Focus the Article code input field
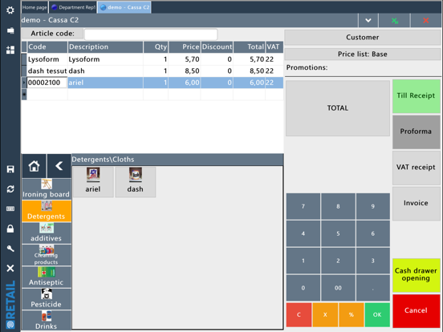The width and height of the screenshot is (443, 332). point(151,34)
